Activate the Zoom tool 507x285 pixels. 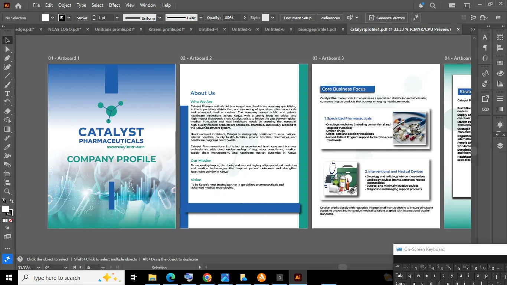(x=7, y=191)
